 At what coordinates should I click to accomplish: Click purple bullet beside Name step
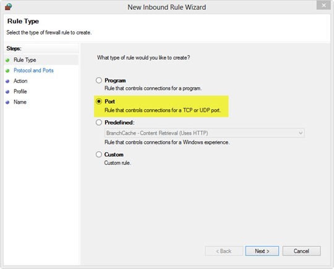[x=7, y=102]
